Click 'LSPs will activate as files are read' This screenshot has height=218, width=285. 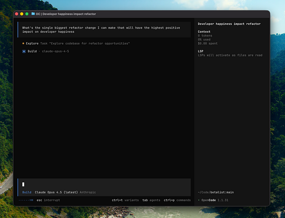pos(230,55)
